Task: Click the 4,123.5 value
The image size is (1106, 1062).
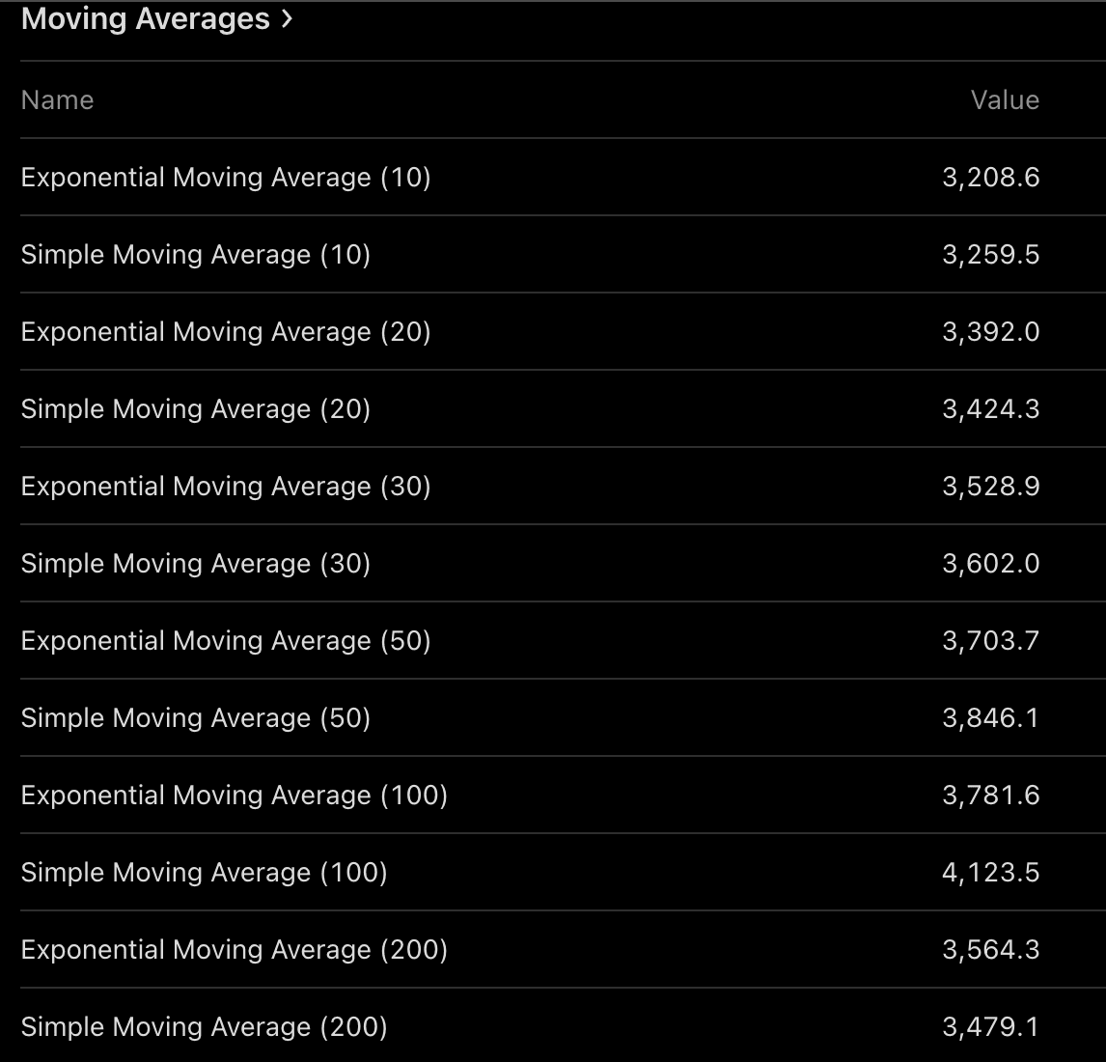Action: coord(991,873)
